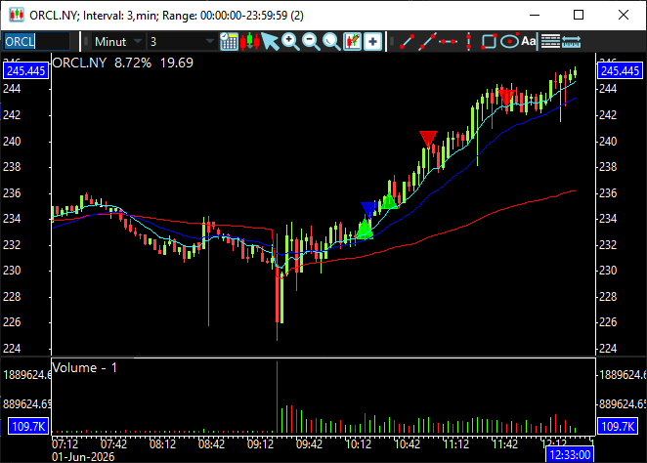Click the candlestick chart type icon
The width and height of the screenshot is (647, 463).
pos(249,42)
